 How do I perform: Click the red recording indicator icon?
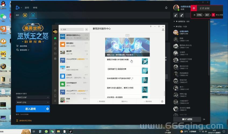tap(194, 8)
